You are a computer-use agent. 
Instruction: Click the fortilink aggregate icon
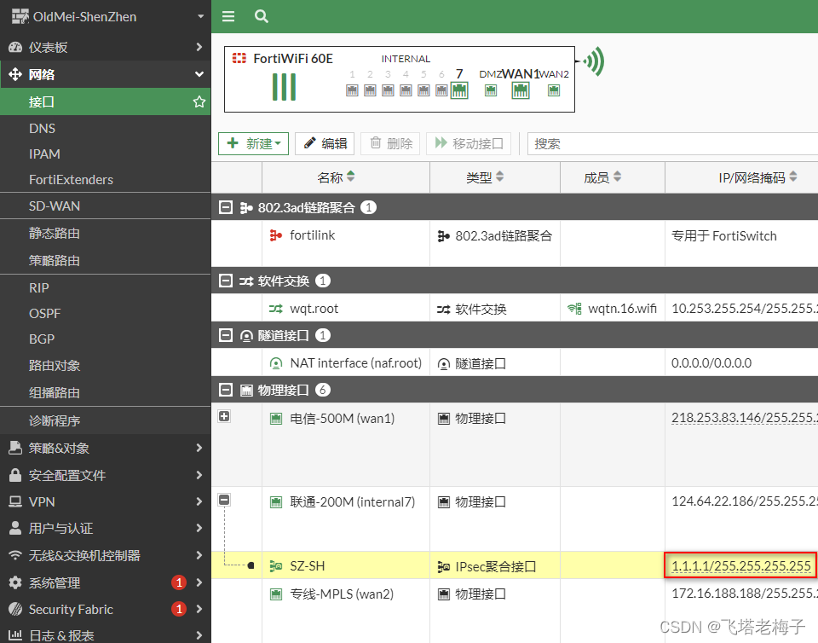point(275,236)
